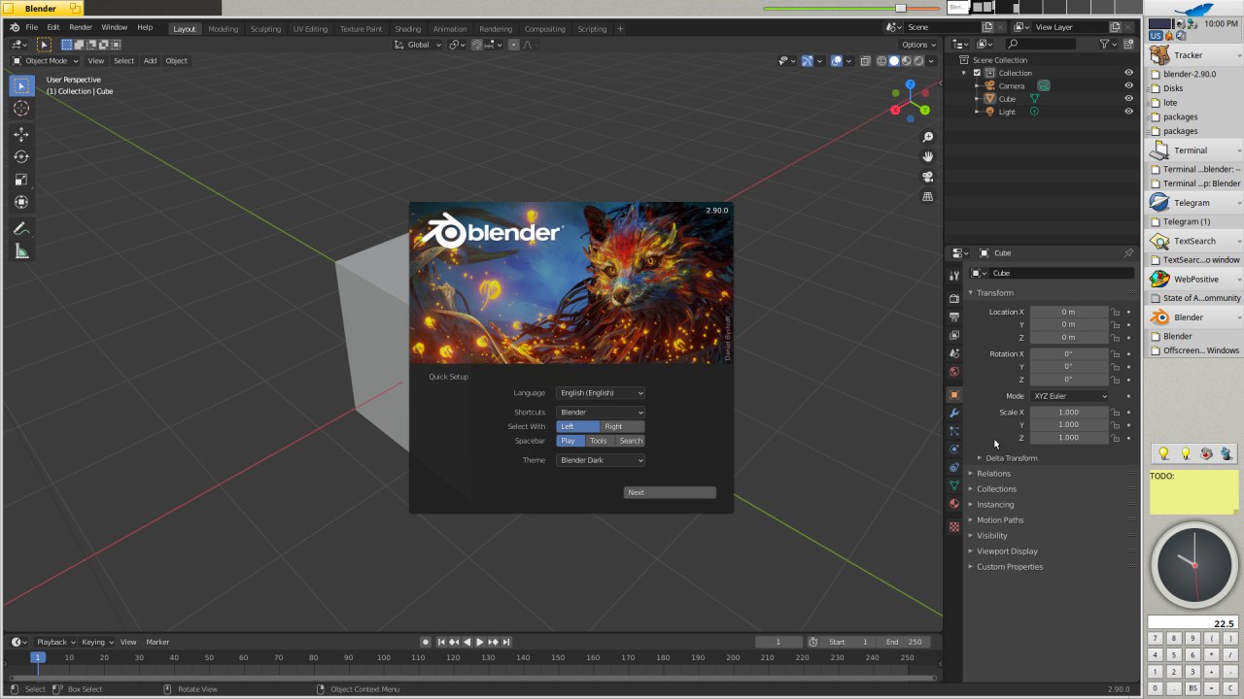Click the End 250 frame field

(903, 642)
